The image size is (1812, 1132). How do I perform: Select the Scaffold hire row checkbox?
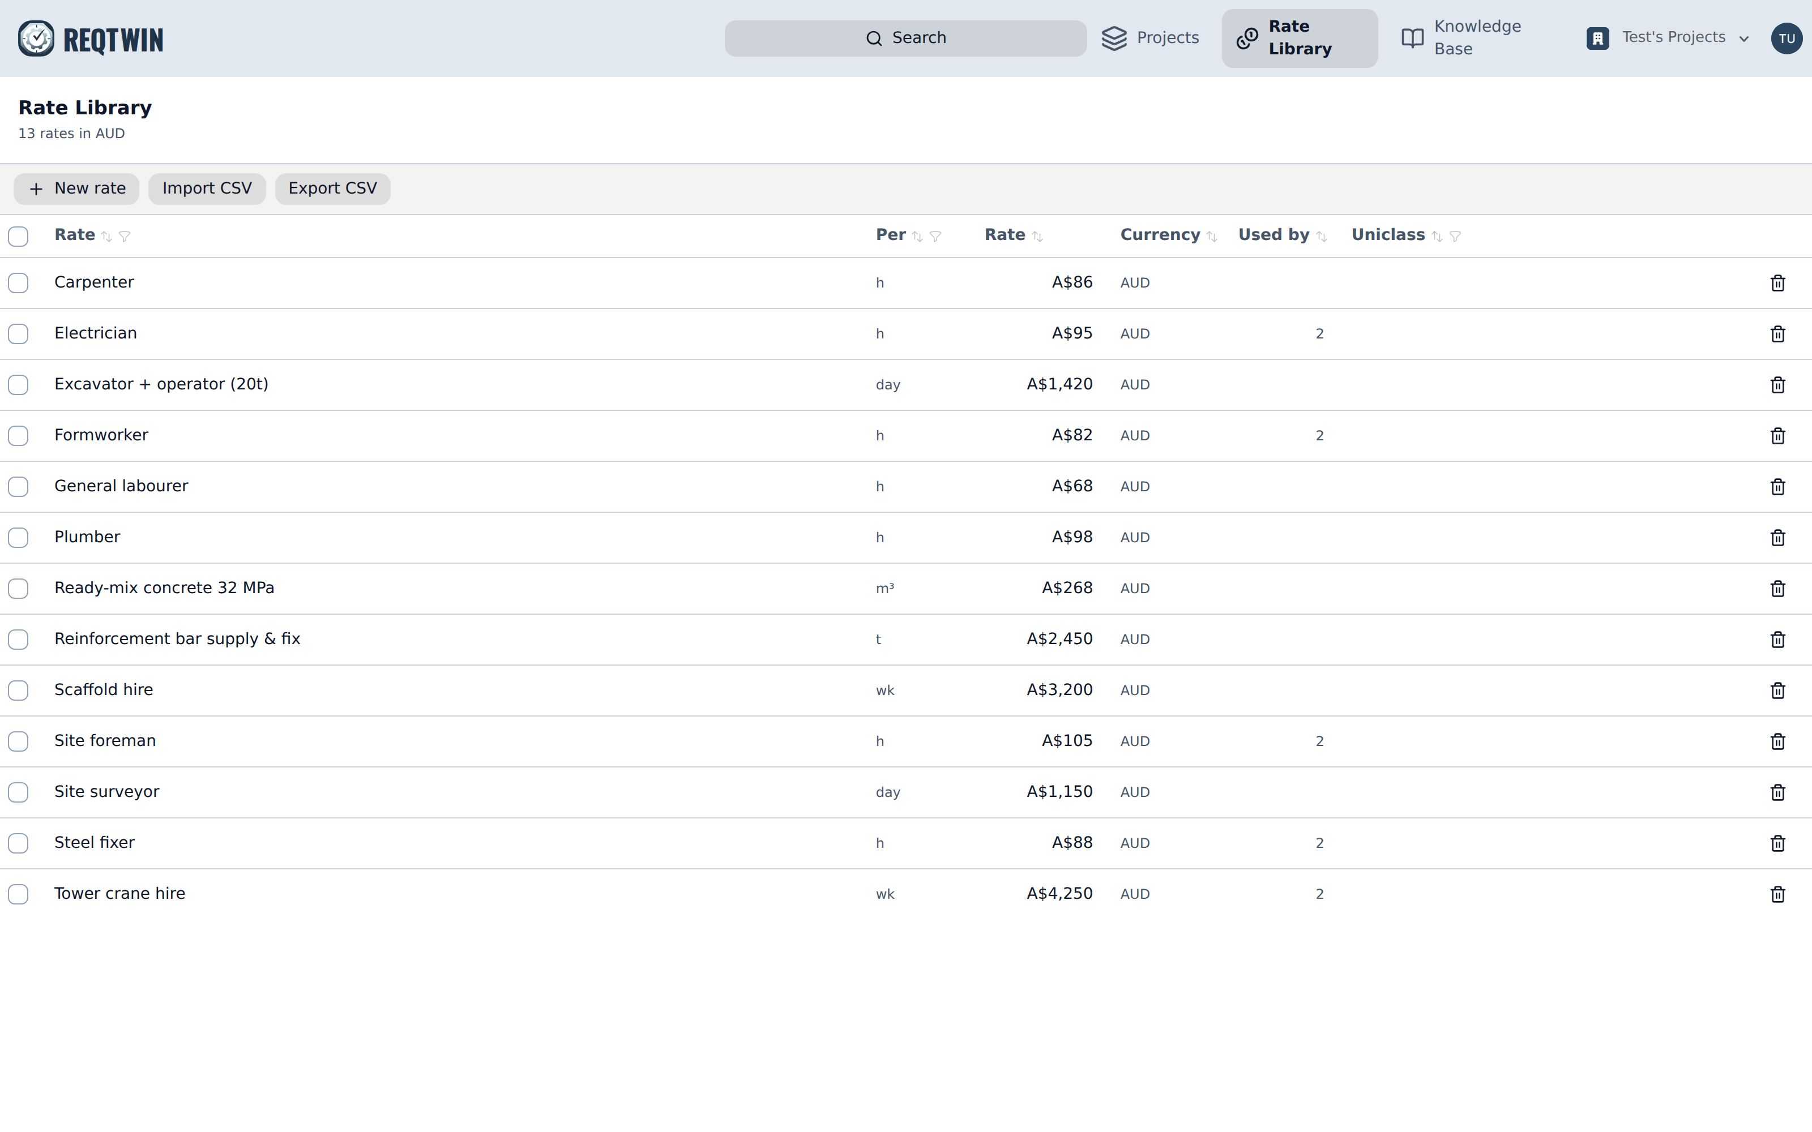(18, 691)
